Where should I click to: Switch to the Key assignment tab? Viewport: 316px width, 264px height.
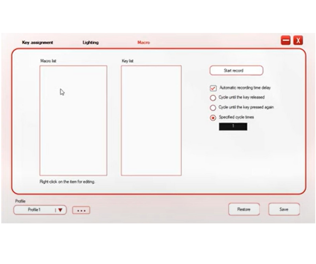tap(37, 43)
